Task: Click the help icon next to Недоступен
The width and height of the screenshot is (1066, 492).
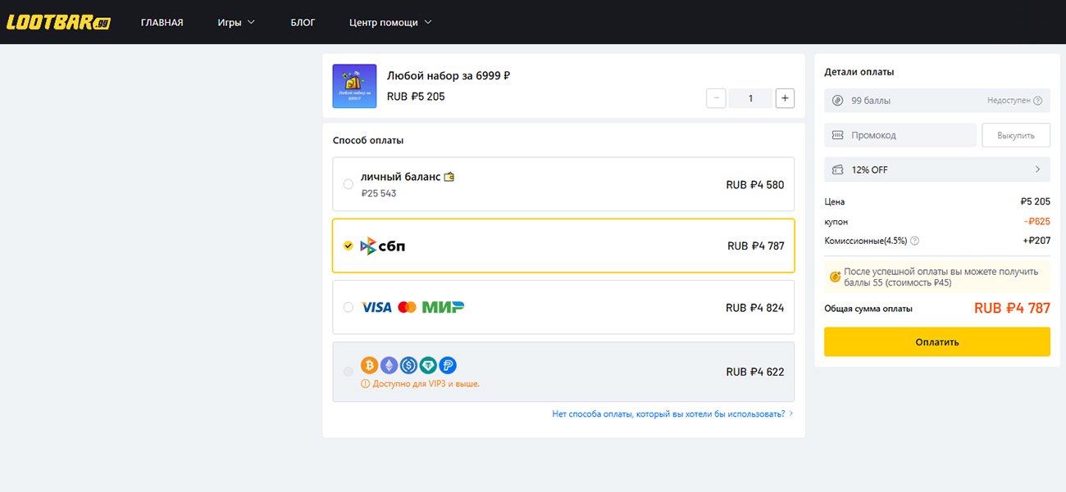Action: click(x=1037, y=101)
